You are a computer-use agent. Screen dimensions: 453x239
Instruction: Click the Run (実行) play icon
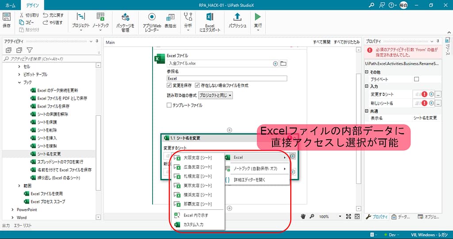257,17
